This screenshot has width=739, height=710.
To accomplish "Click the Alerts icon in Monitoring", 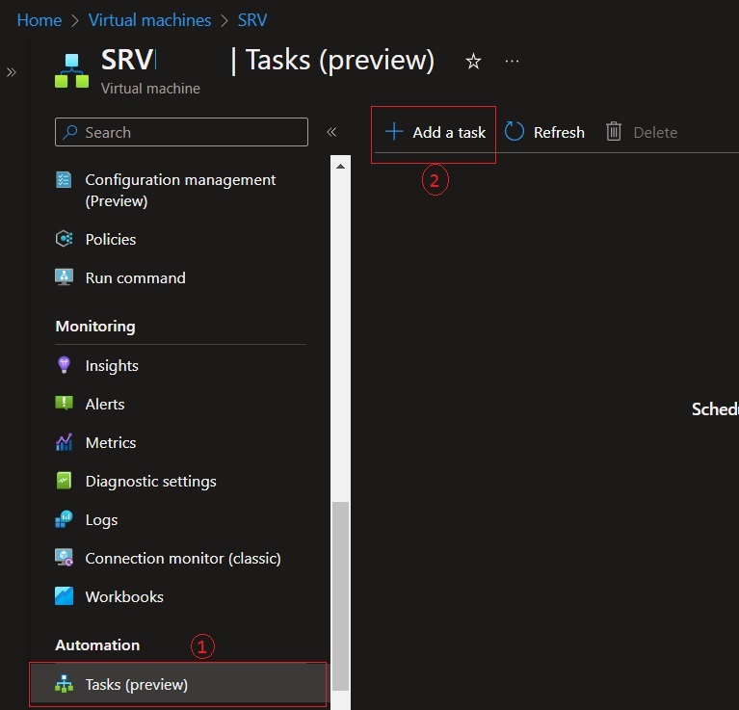I will 65,404.
